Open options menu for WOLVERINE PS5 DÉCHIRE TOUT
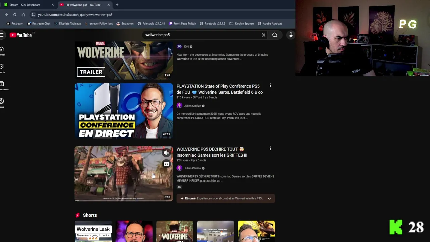Viewport: 430px width, 242px height. coord(270,149)
